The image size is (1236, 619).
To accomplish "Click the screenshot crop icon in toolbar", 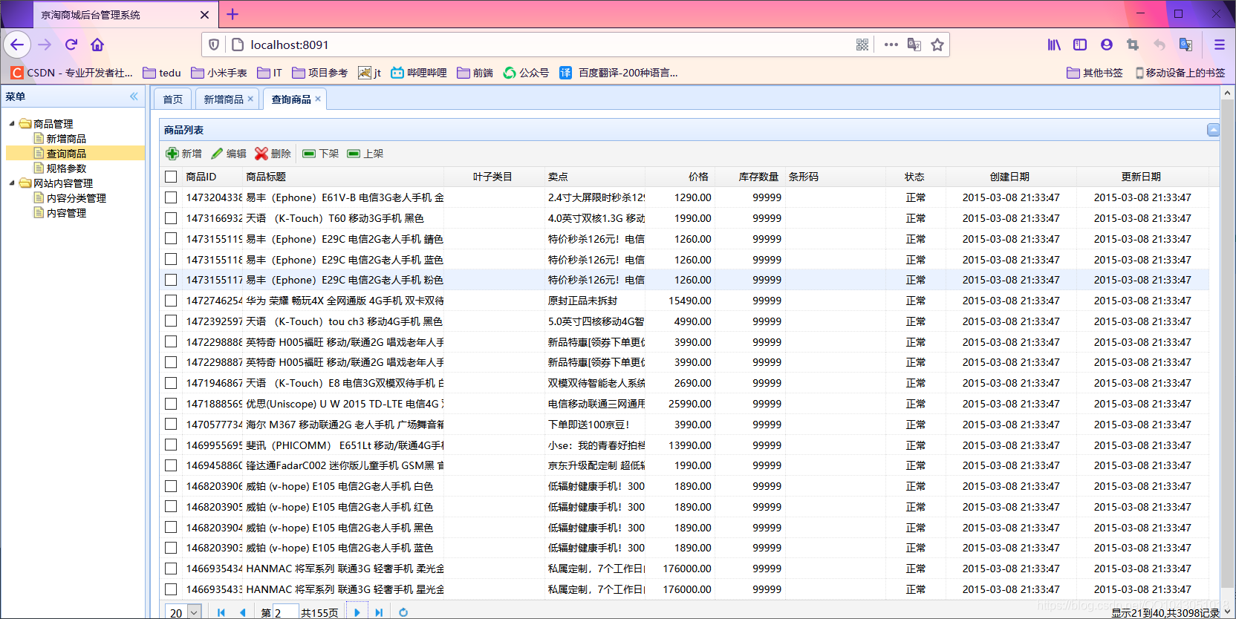I will pyautogui.click(x=1133, y=45).
